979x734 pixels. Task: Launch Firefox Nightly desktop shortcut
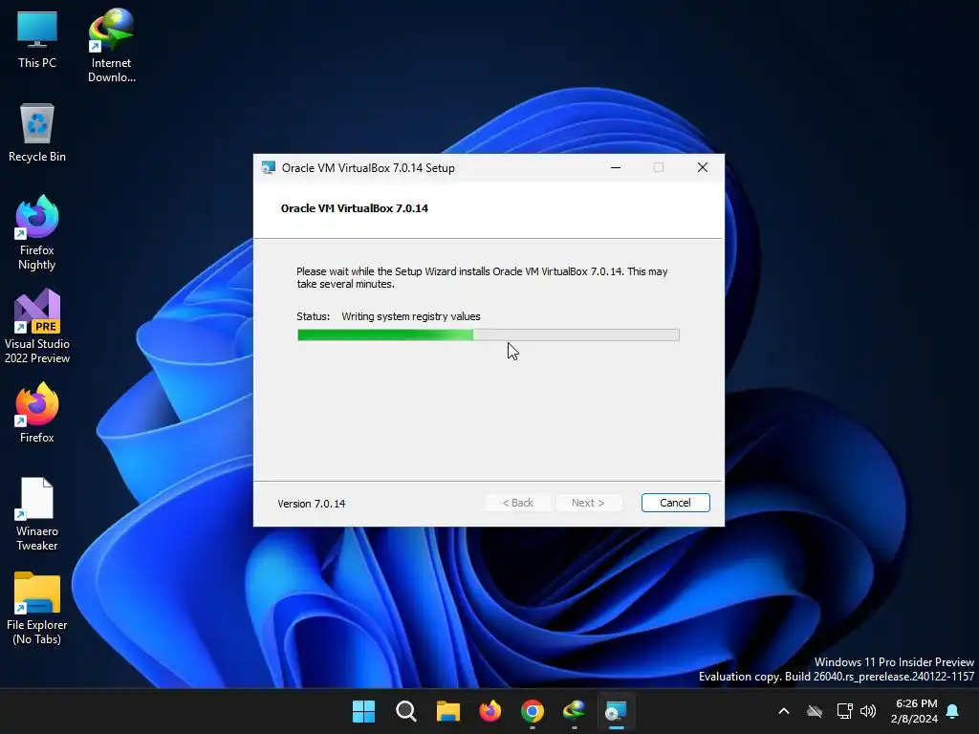37,233
